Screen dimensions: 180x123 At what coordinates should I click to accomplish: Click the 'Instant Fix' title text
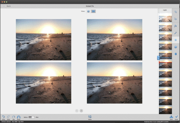90,6
